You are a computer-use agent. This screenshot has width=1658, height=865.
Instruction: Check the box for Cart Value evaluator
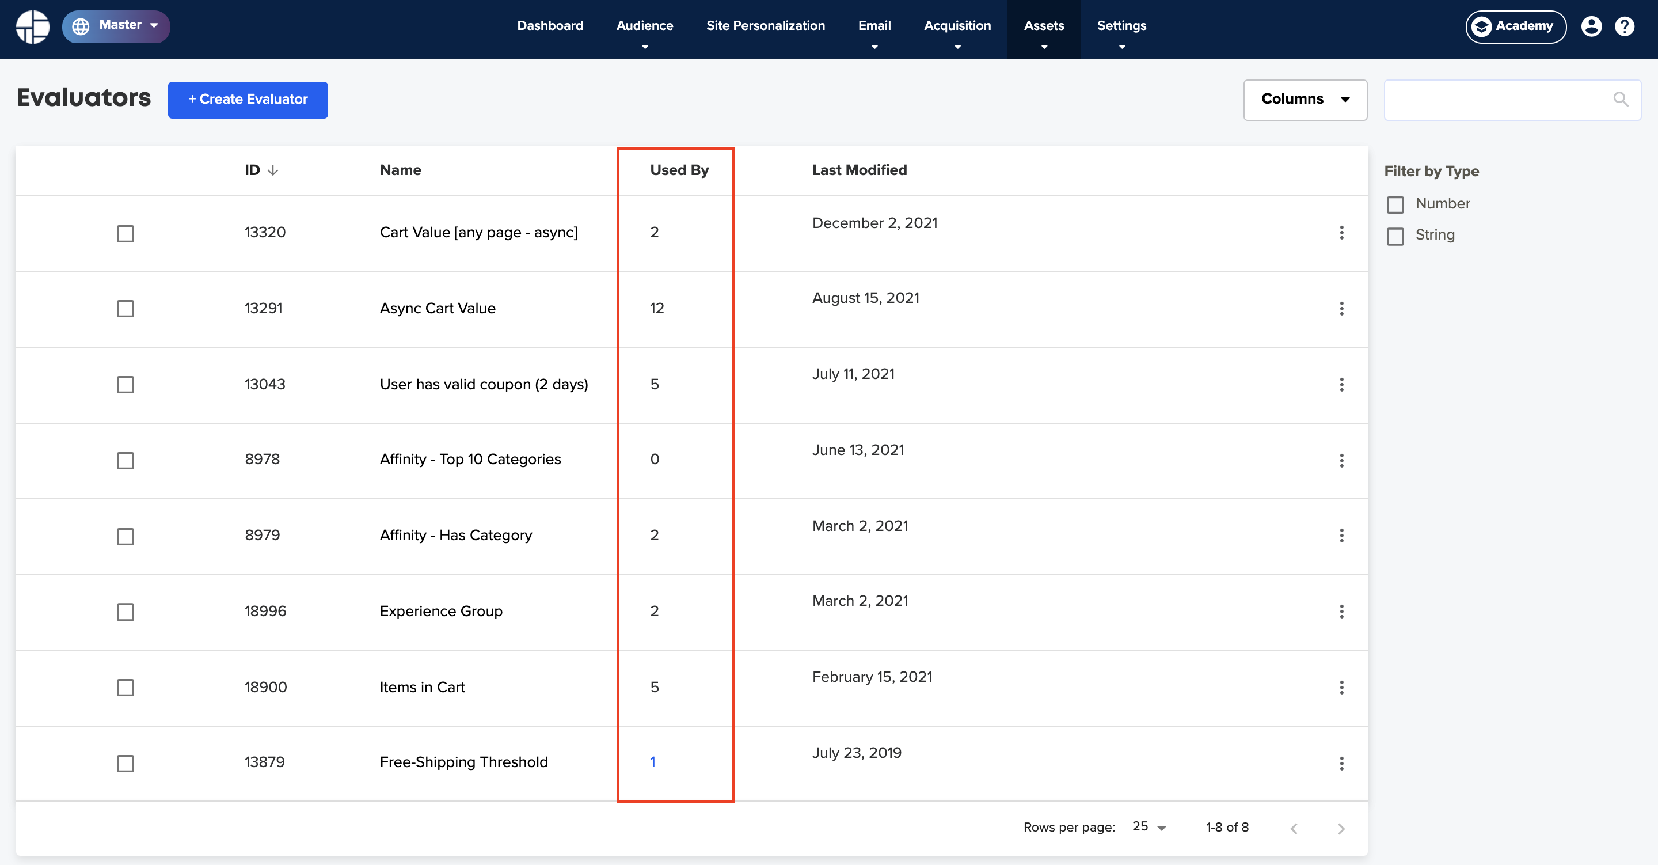126,233
